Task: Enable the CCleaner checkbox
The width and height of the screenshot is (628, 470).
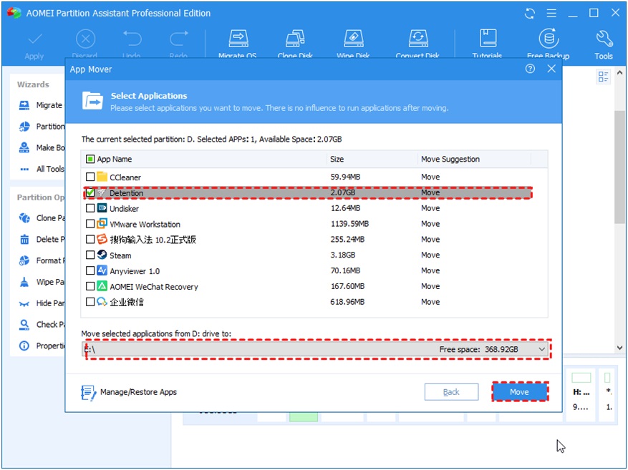Action: point(90,177)
